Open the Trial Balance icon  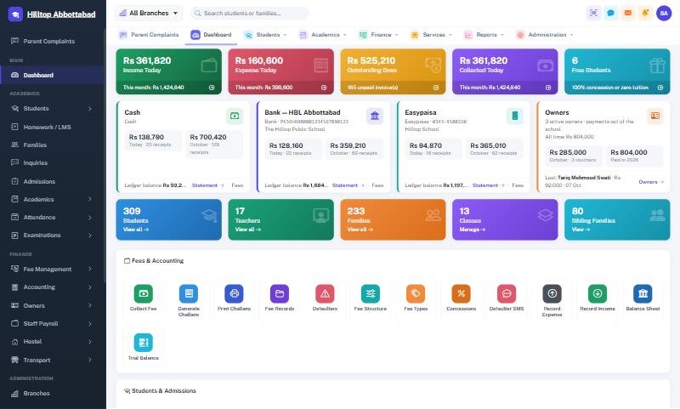(x=143, y=343)
